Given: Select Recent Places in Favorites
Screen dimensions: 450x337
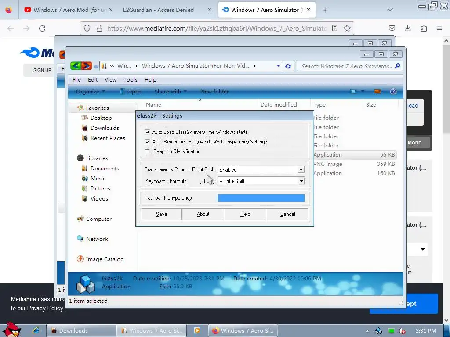Looking at the screenshot, I should [x=108, y=138].
